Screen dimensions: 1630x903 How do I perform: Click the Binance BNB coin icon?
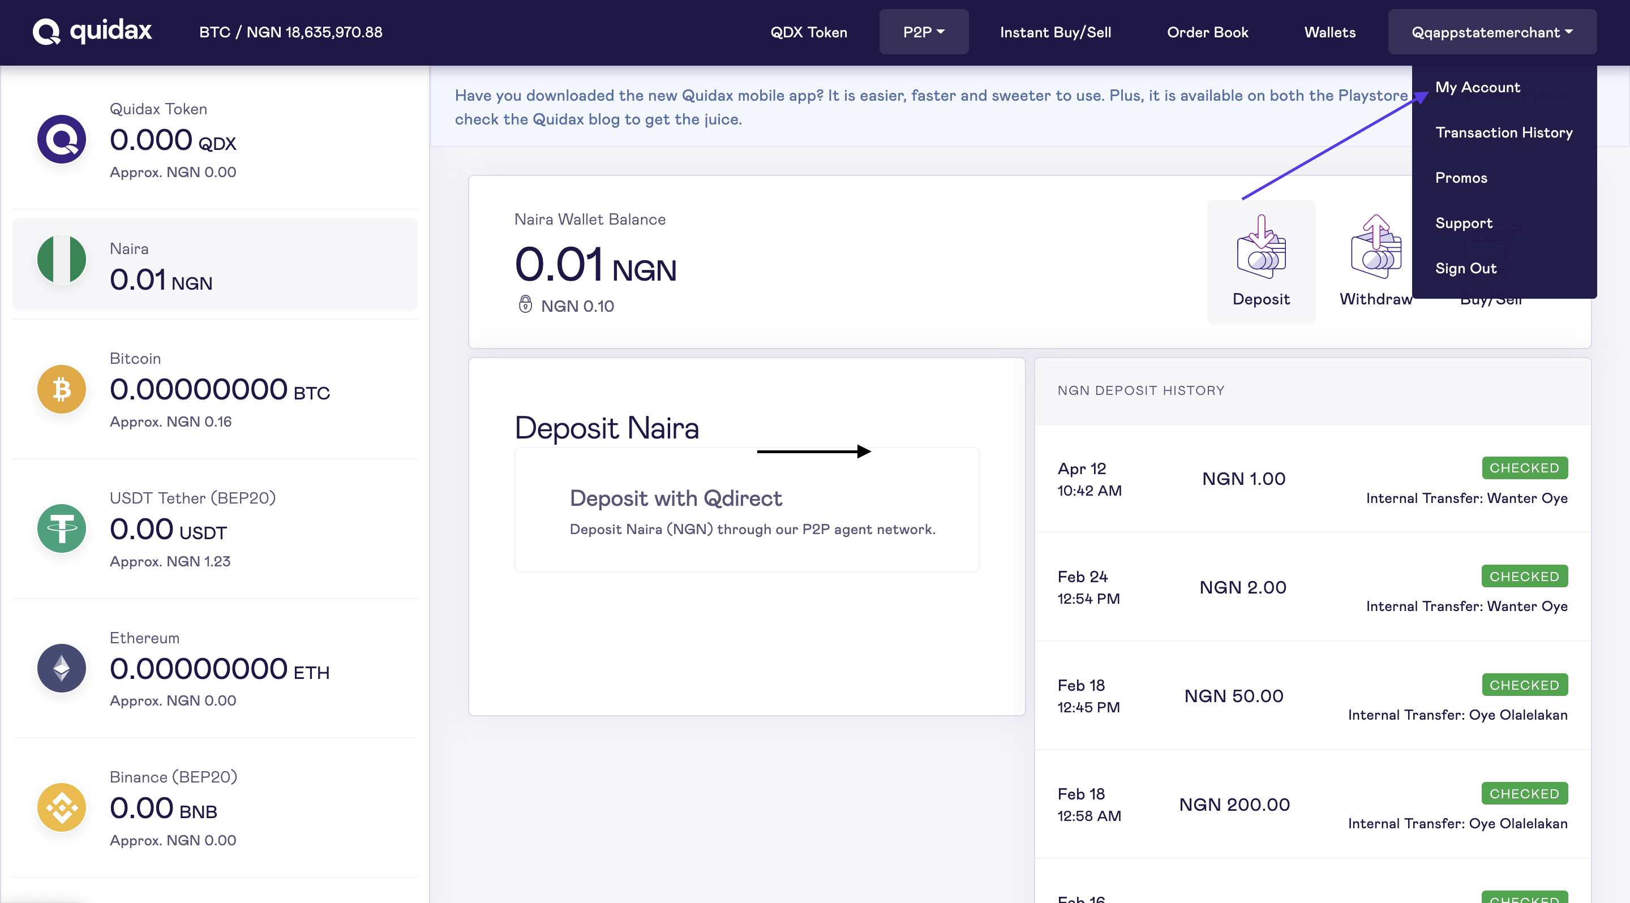(x=61, y=807)
